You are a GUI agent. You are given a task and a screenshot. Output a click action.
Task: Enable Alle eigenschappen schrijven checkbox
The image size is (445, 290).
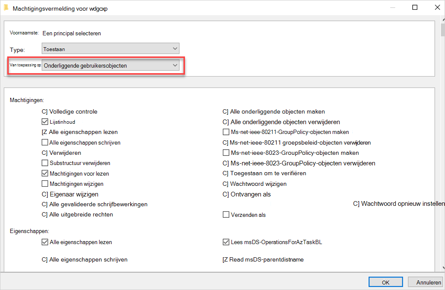45,142
